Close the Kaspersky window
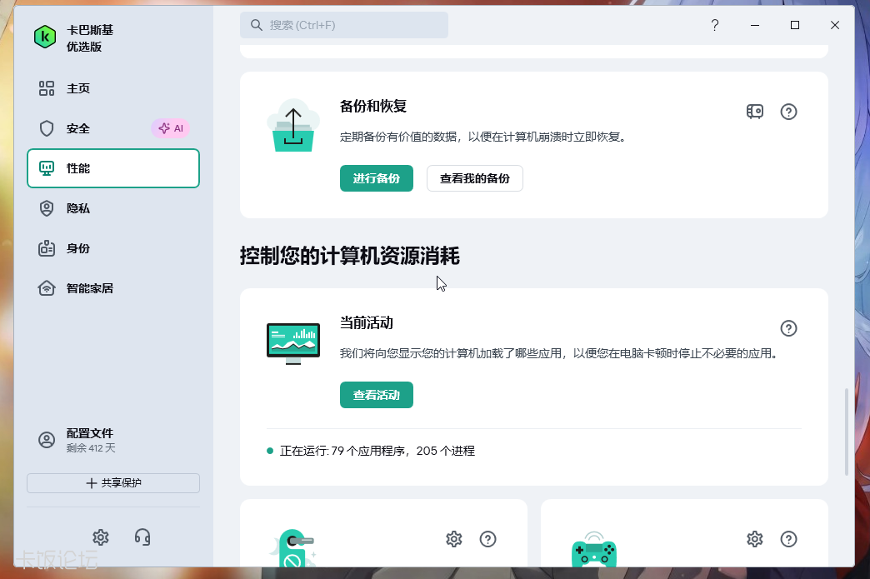The image size is (870, 579). (x=834, y=25)
